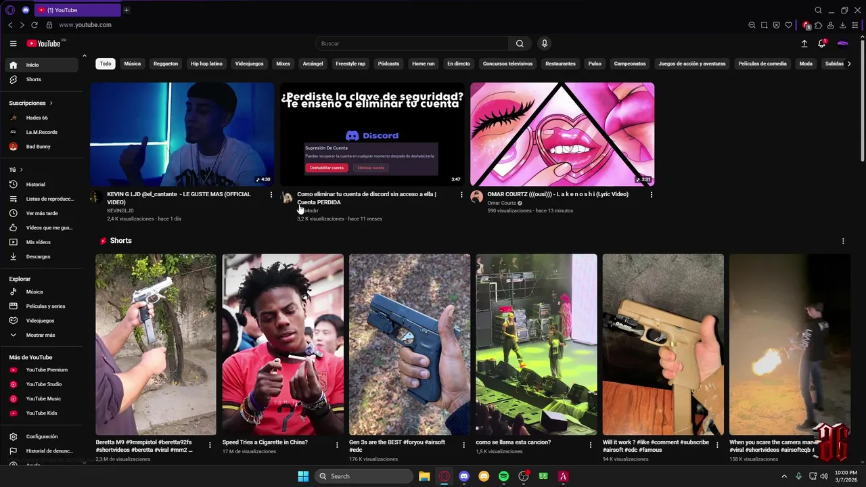Click the Buscar search field
Screen dimensions: 866x487
tap(411, 43)
